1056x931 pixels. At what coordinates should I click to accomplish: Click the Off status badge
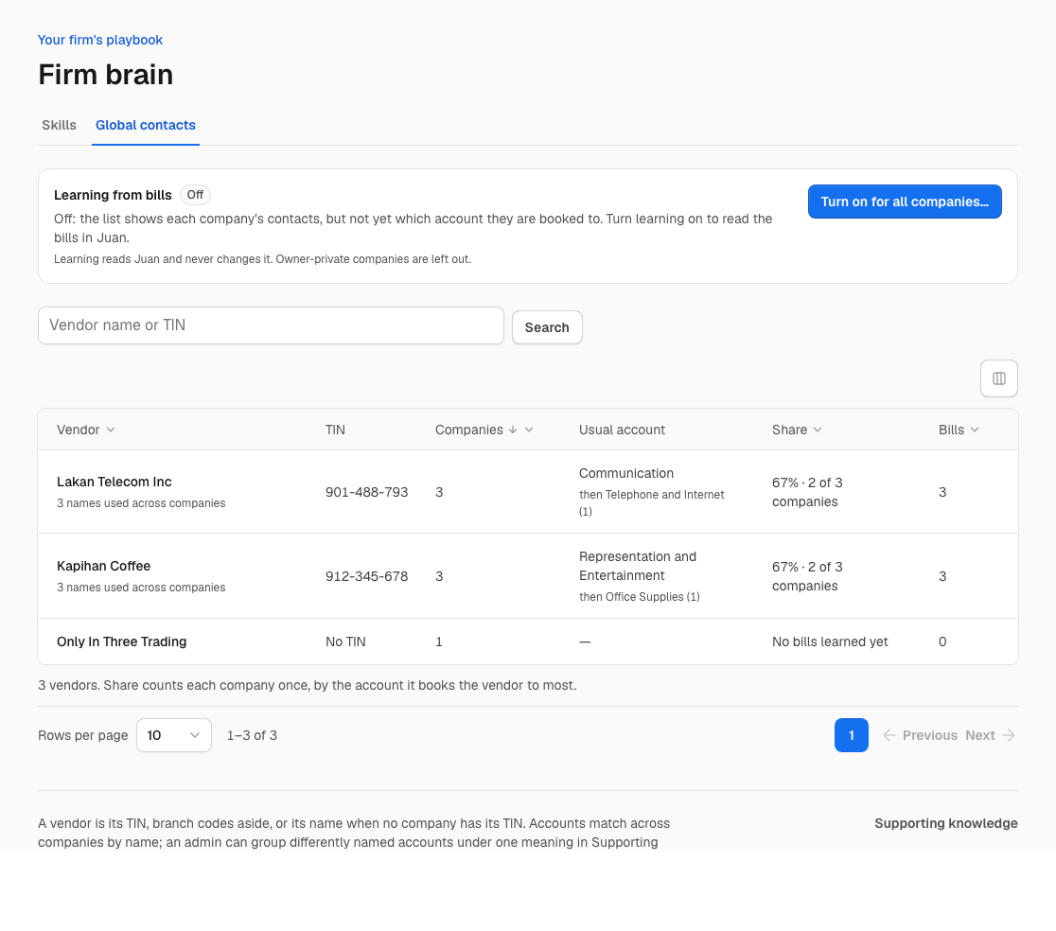click(195, 195)
